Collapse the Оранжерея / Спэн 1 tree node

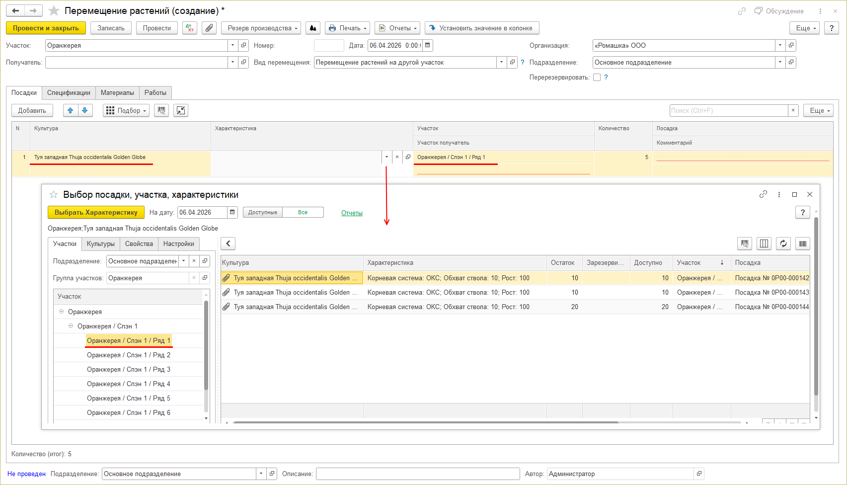(x=71, y=326)
